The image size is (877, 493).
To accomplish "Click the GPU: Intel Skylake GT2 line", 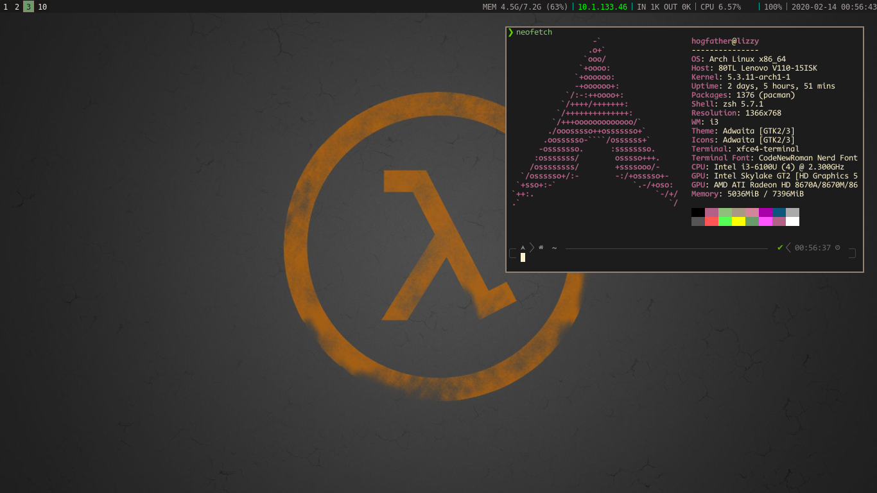I will [774, 176].
